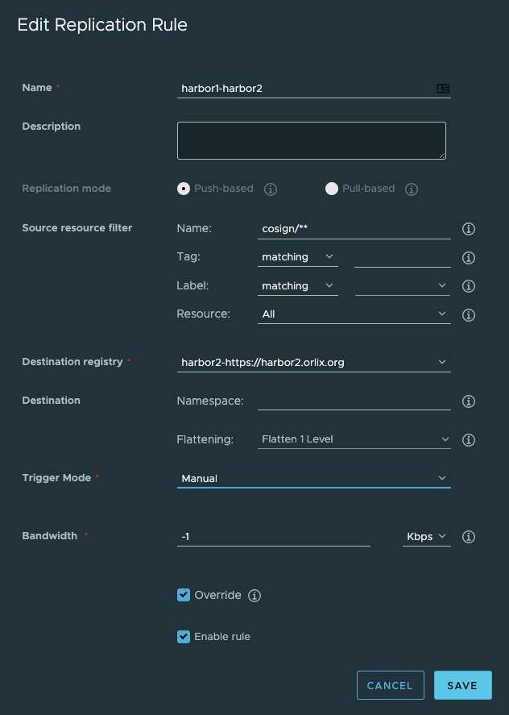This screenshot has width=509, height=715.
Task: Click info icon next to Push-based
Action: 271,189
